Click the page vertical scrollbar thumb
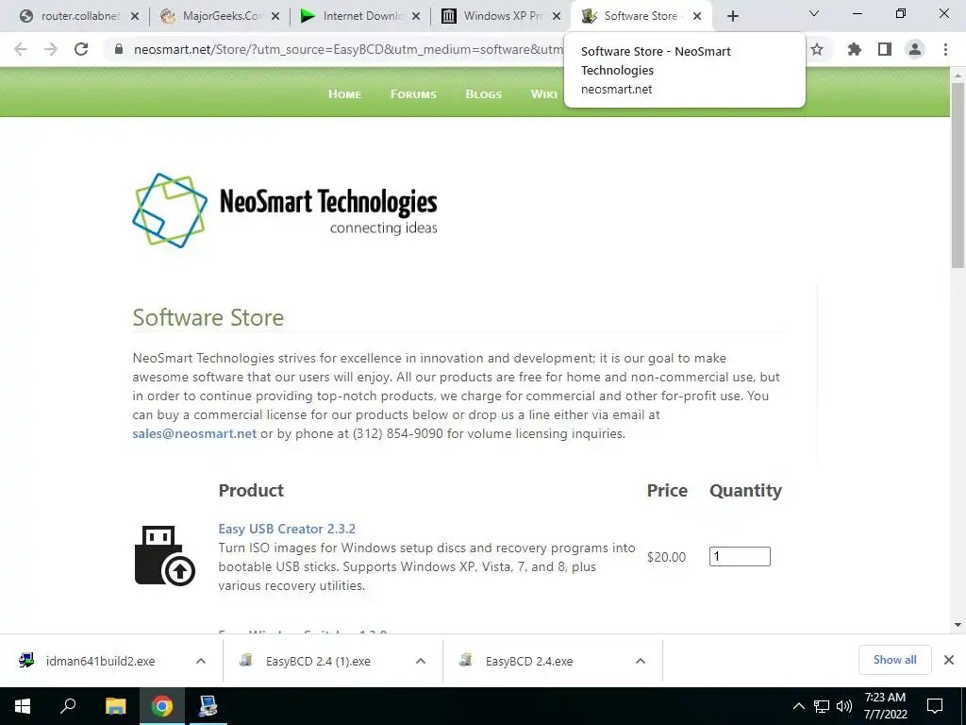 tap(958, 176)
